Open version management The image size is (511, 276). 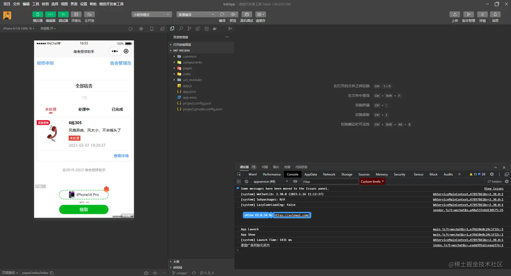point(468,15)
